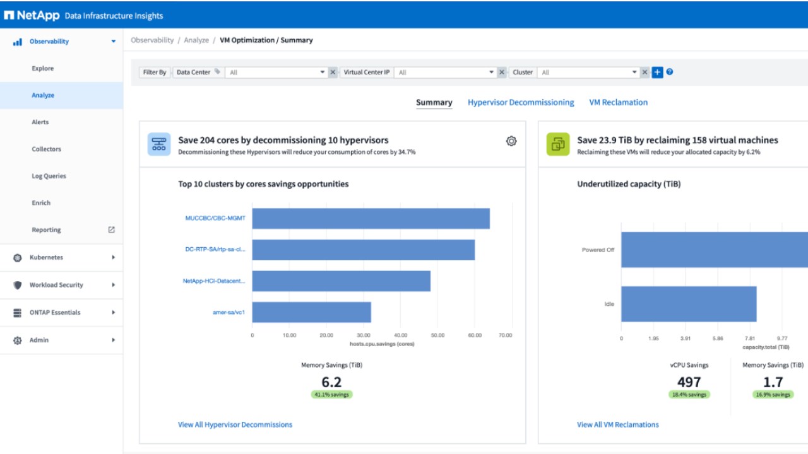Screen dimensions: 808x454
Task: Click the Powered Off capacity bar
Action: [715, 250]
